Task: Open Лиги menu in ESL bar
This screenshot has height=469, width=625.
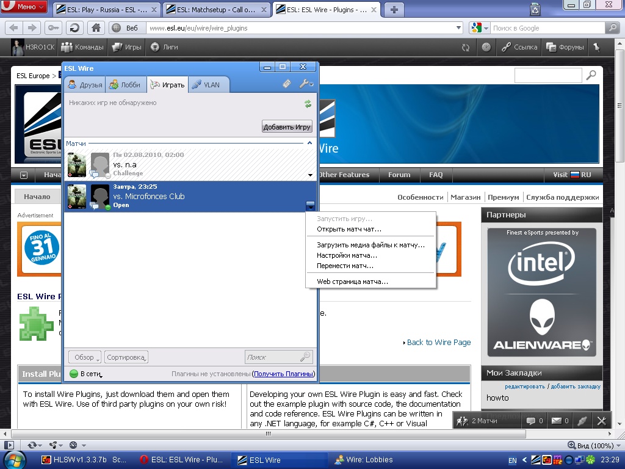Action: [165, 47]
